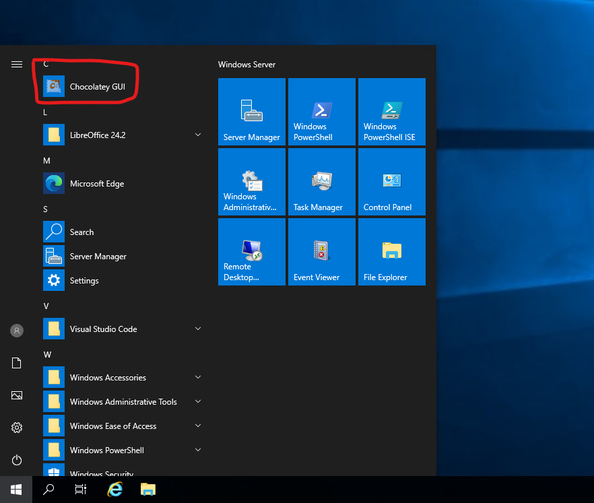594x503 pixels.
Task: Click the Windows Administrative Tools folder icon
Action: pyautogui.click(x=54, y=401)
